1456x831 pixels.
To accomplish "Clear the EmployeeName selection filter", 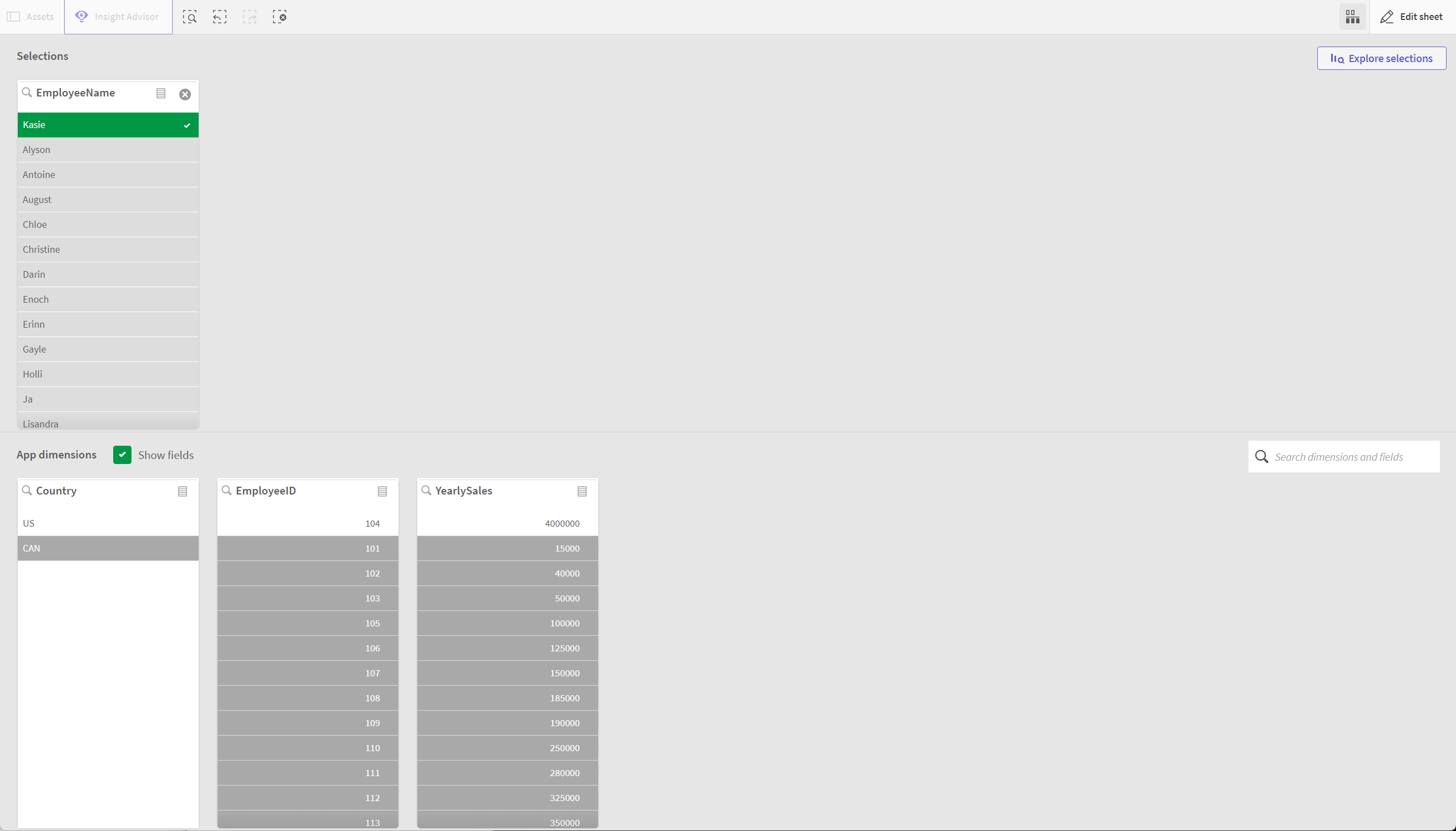I will pyautogui.click(x=185, y=94).
